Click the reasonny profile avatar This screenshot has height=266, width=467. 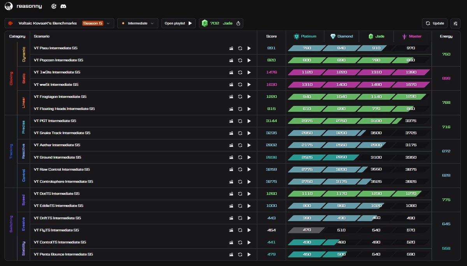9,7
